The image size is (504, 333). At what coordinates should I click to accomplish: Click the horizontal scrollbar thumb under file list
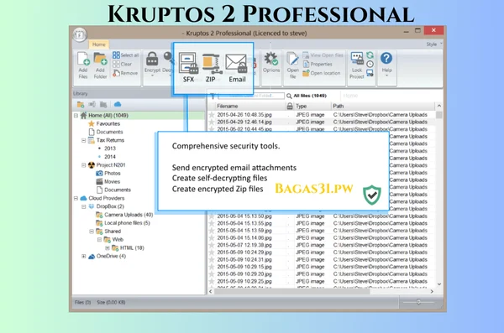[291, 292]
